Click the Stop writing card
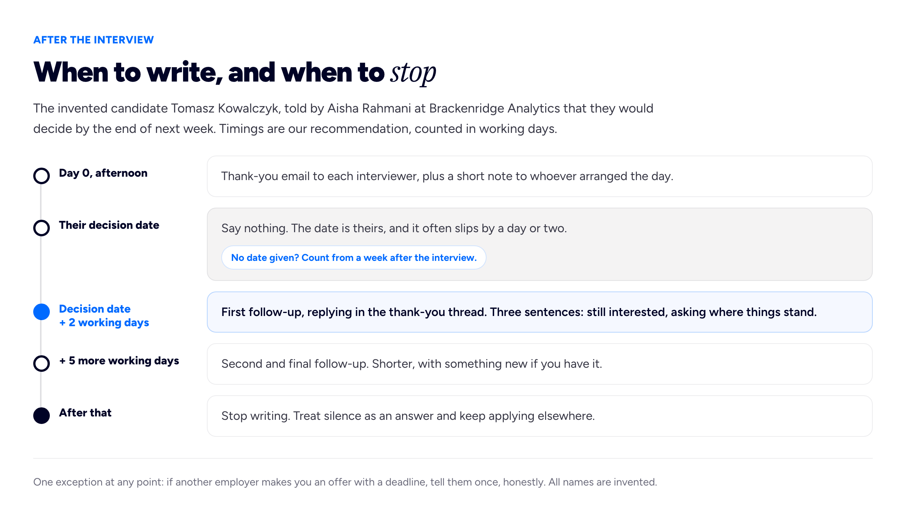906x521 pixels. (x=539, y=416)
